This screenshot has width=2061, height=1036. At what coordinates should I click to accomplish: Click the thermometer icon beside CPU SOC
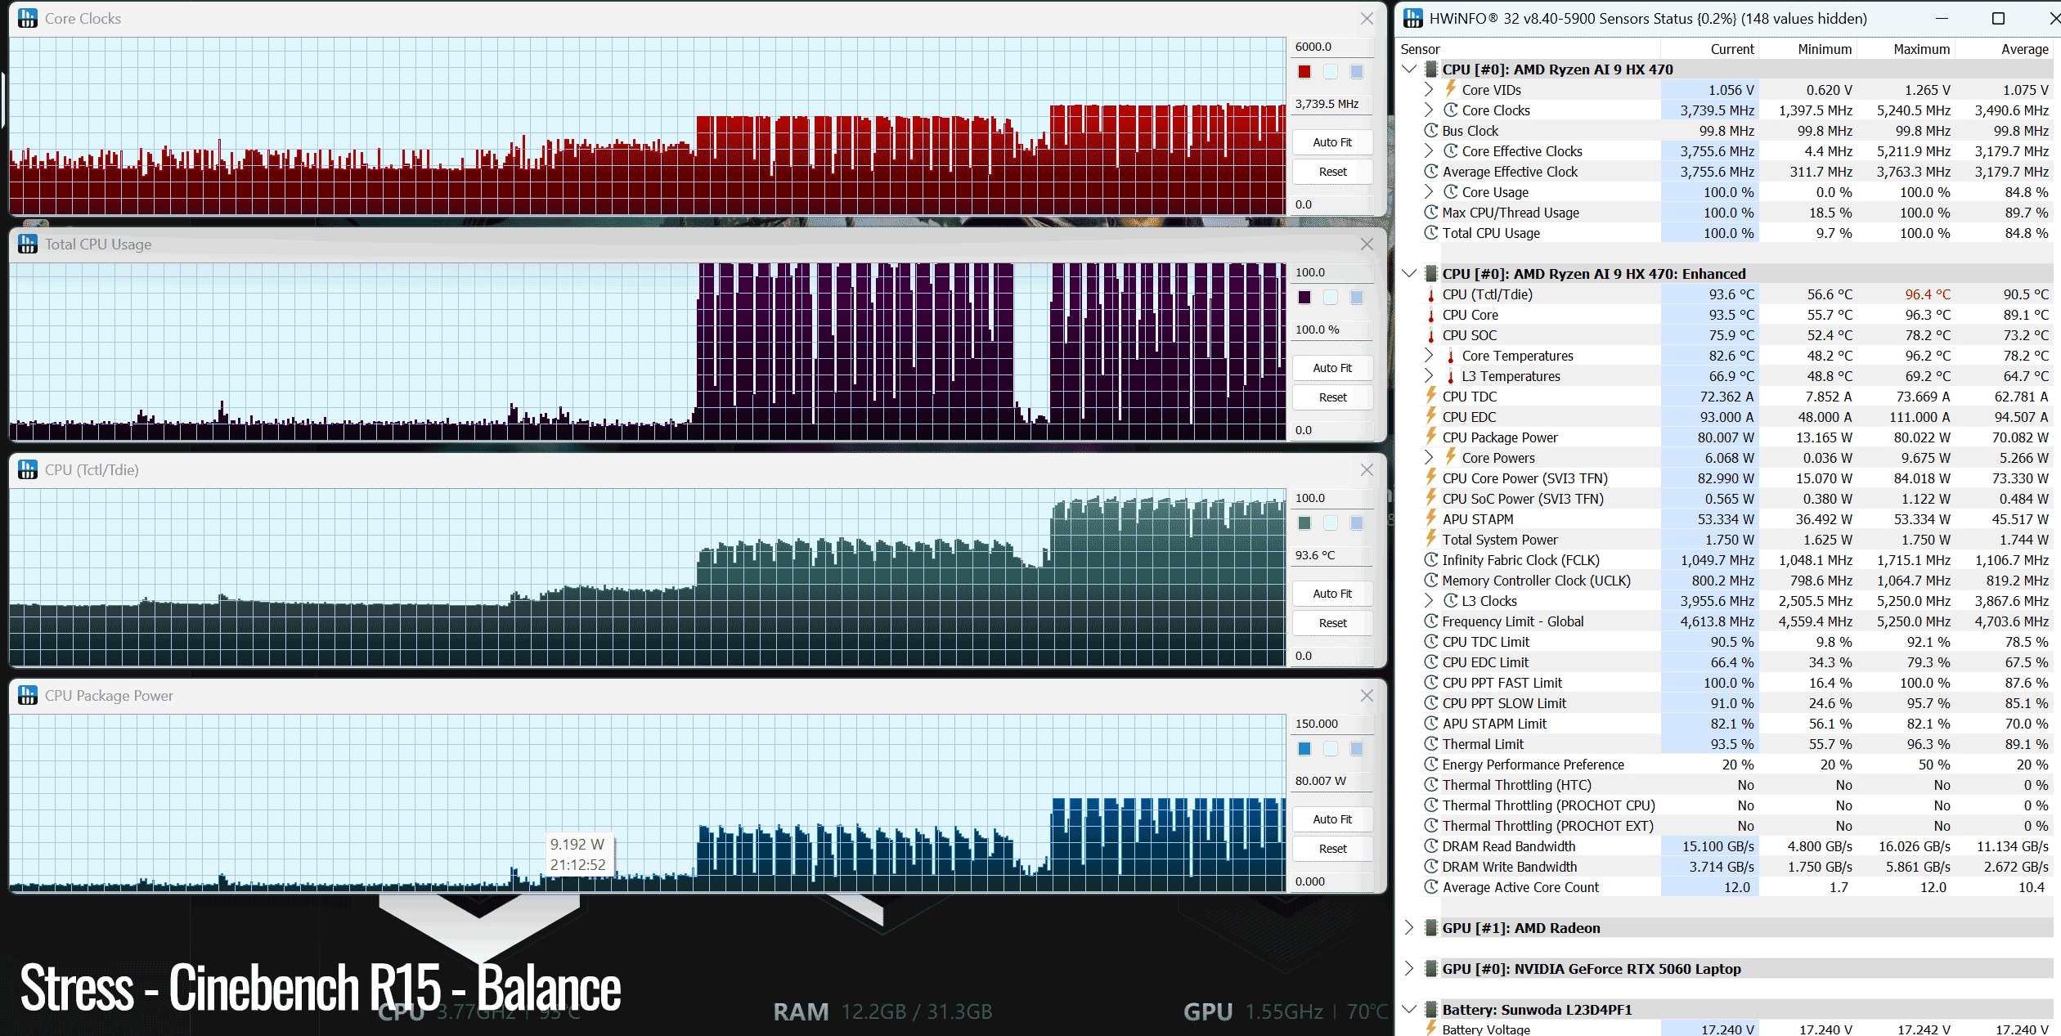[x=1431, y=335]
